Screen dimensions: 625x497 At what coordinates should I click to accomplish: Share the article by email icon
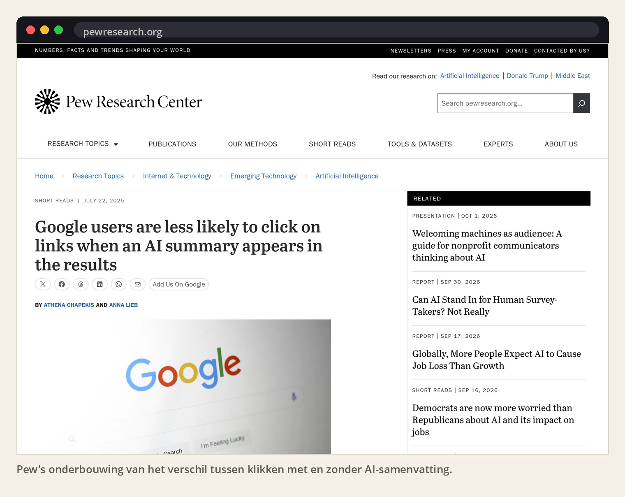(x=138, y=284)
